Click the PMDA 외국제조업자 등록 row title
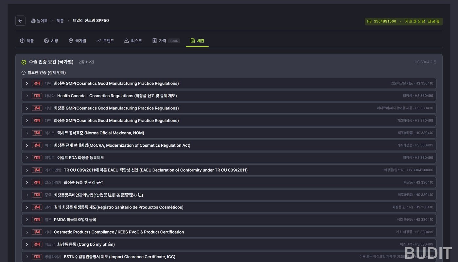The image size is (458, 262). tap(75, 220)
